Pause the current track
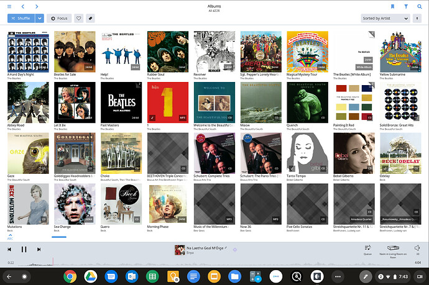 pyautogui.click(x=24, y=249)
